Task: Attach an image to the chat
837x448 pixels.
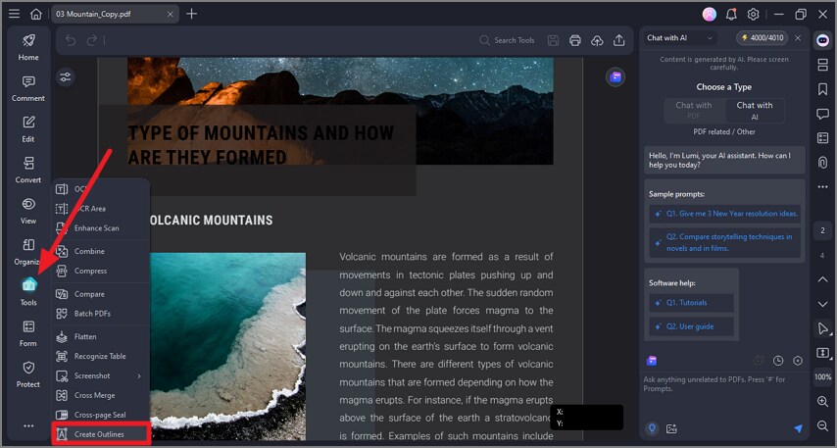Action: (671, 428)
